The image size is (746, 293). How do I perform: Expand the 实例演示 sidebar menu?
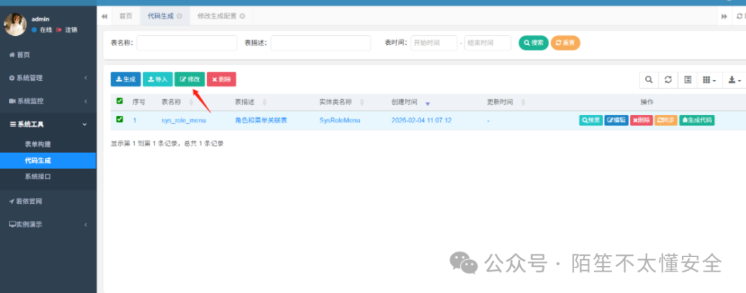[x=48, y=225]
